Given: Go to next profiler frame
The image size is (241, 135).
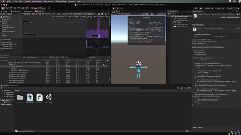Looking at the screenshot, I should tap(40, 14).
